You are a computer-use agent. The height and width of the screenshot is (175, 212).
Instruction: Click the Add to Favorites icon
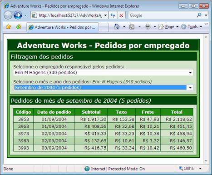tap(19, 27)
